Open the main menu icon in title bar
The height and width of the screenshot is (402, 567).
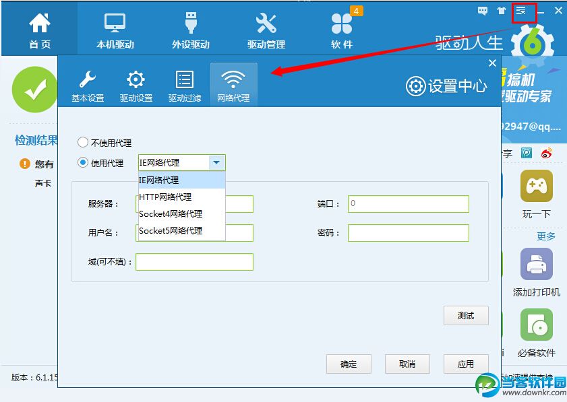[520, 11]
